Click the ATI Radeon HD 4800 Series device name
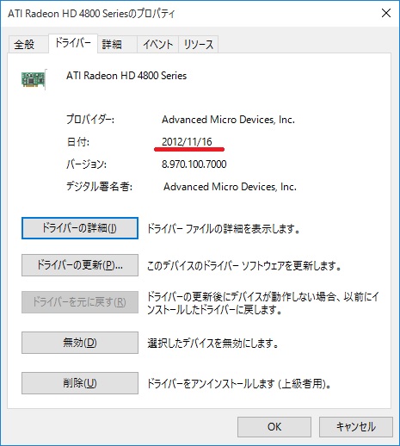This screenshot has width=400, height=446. pos(126,76)
